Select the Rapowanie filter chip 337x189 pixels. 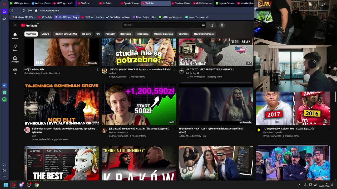(126, 34)
